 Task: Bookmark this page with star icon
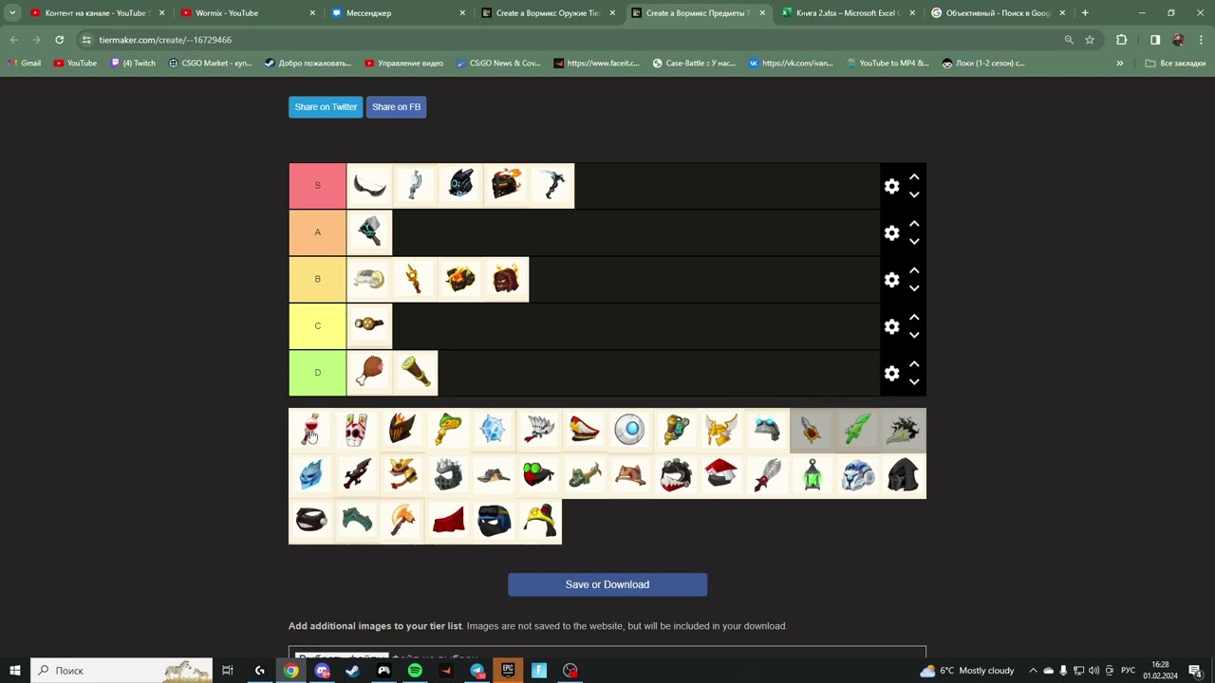point(1090,40)
